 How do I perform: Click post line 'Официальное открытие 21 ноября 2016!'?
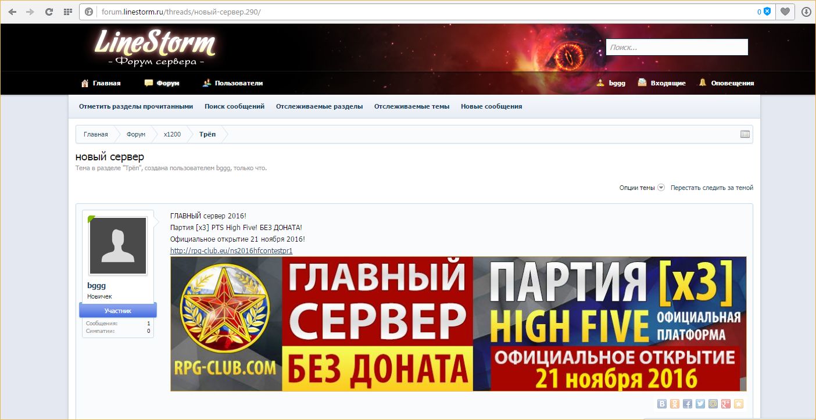[x=238, y=239]
